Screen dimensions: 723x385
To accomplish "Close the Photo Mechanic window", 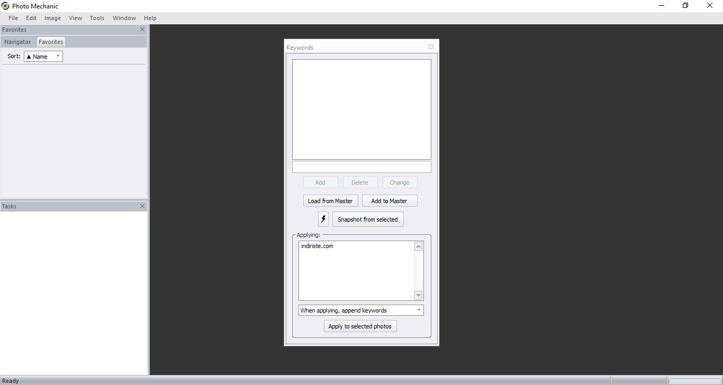I will 710,6.
